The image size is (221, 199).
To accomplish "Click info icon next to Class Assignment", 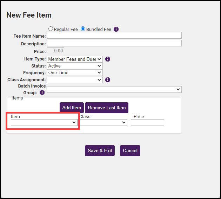I will [x=108, y=80].
